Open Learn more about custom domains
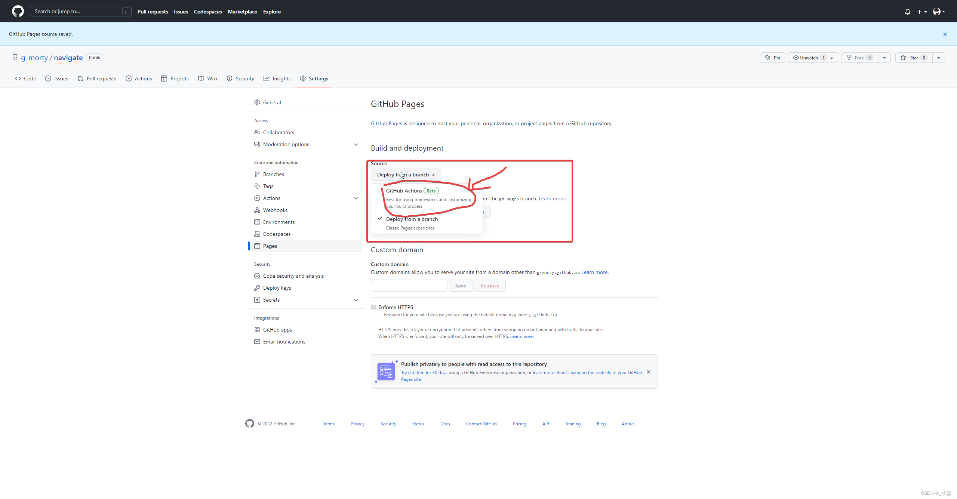957x499 pixels. [x=594, y=272]
